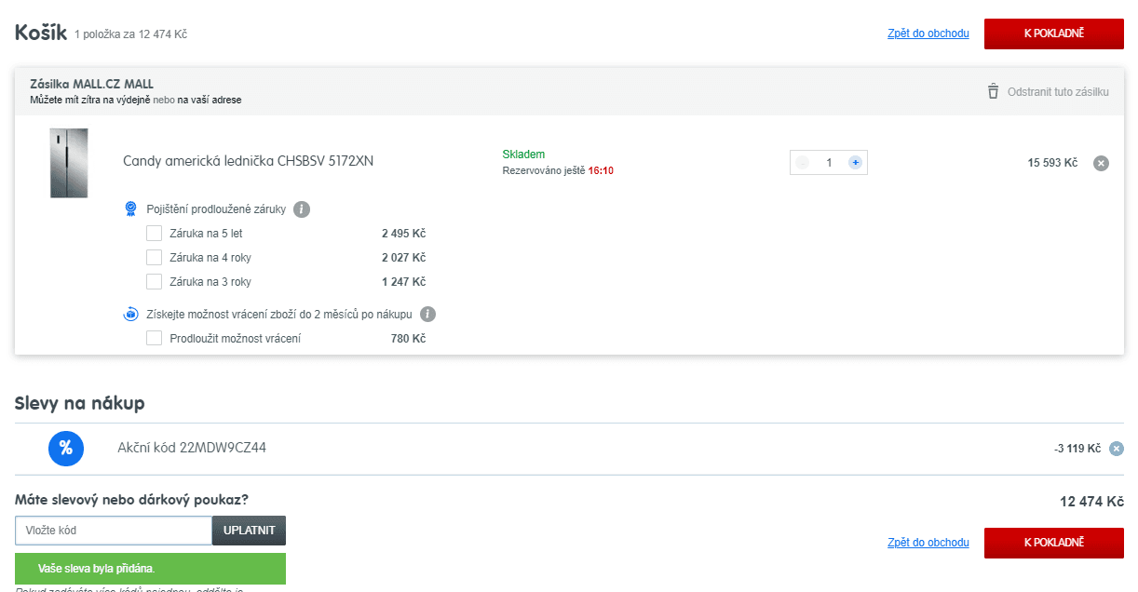Screen dimensions: 1138x592
Task: Remove the discount code 22MDW9CZ44 with its X
Action: [x=1117, y=449]
